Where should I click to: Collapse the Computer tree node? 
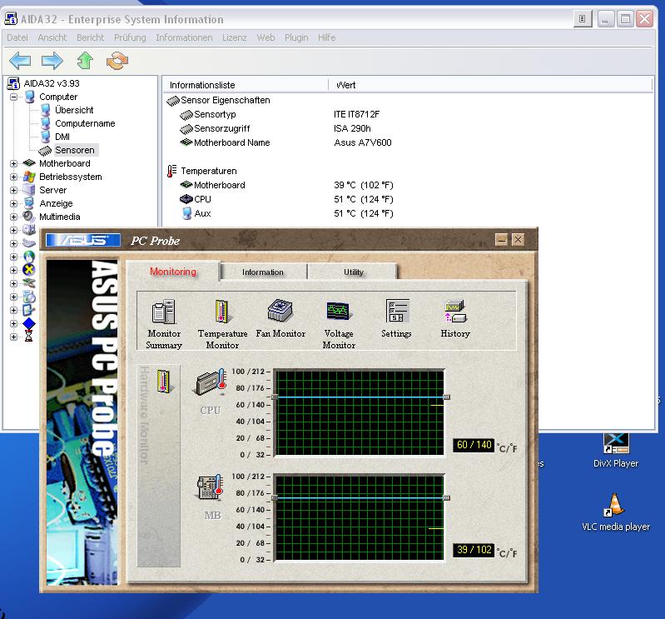(13, 97)
